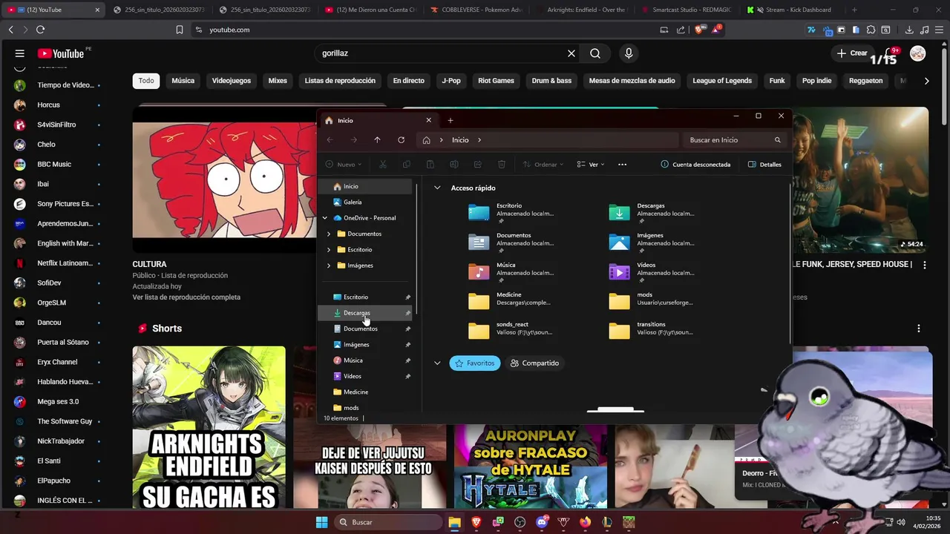This screenshot has width=950, height=534.
Task: Open the Minecraft icon on the taskbar
Action: tap(629, 522)
